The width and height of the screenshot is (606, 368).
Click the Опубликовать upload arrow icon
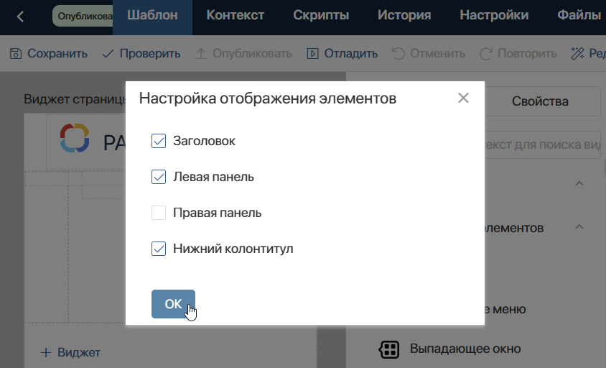pos(200,53)
